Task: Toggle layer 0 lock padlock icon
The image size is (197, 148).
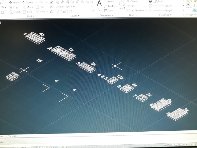Action: (65, 11)
